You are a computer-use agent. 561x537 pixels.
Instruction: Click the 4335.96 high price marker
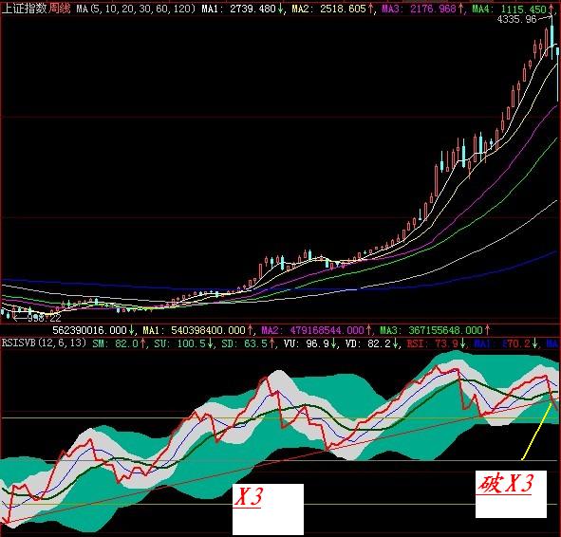click(x=517, y=19)
